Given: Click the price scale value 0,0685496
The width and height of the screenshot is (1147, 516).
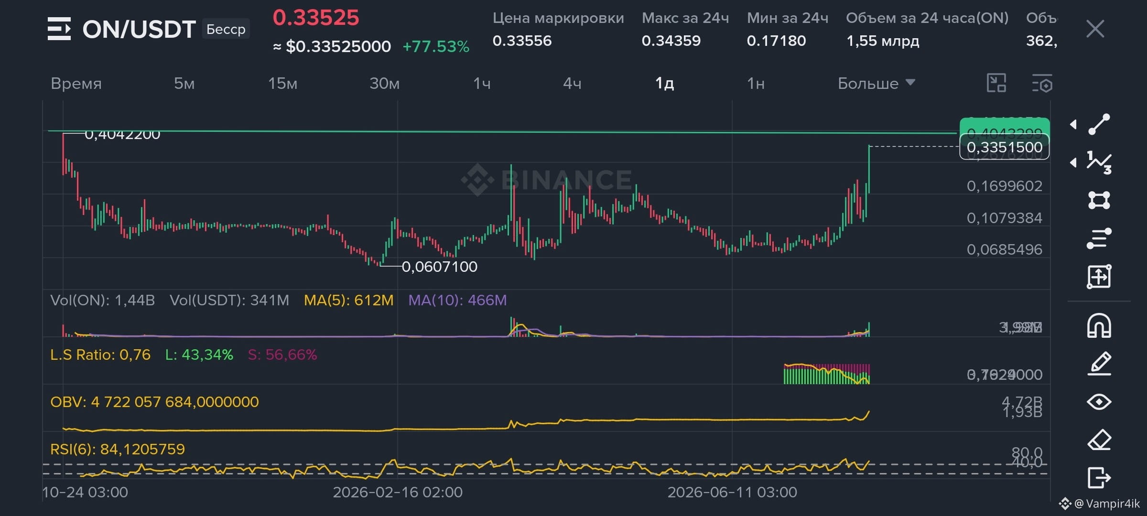Looking at the screenshot, I should coord(1005,249).
